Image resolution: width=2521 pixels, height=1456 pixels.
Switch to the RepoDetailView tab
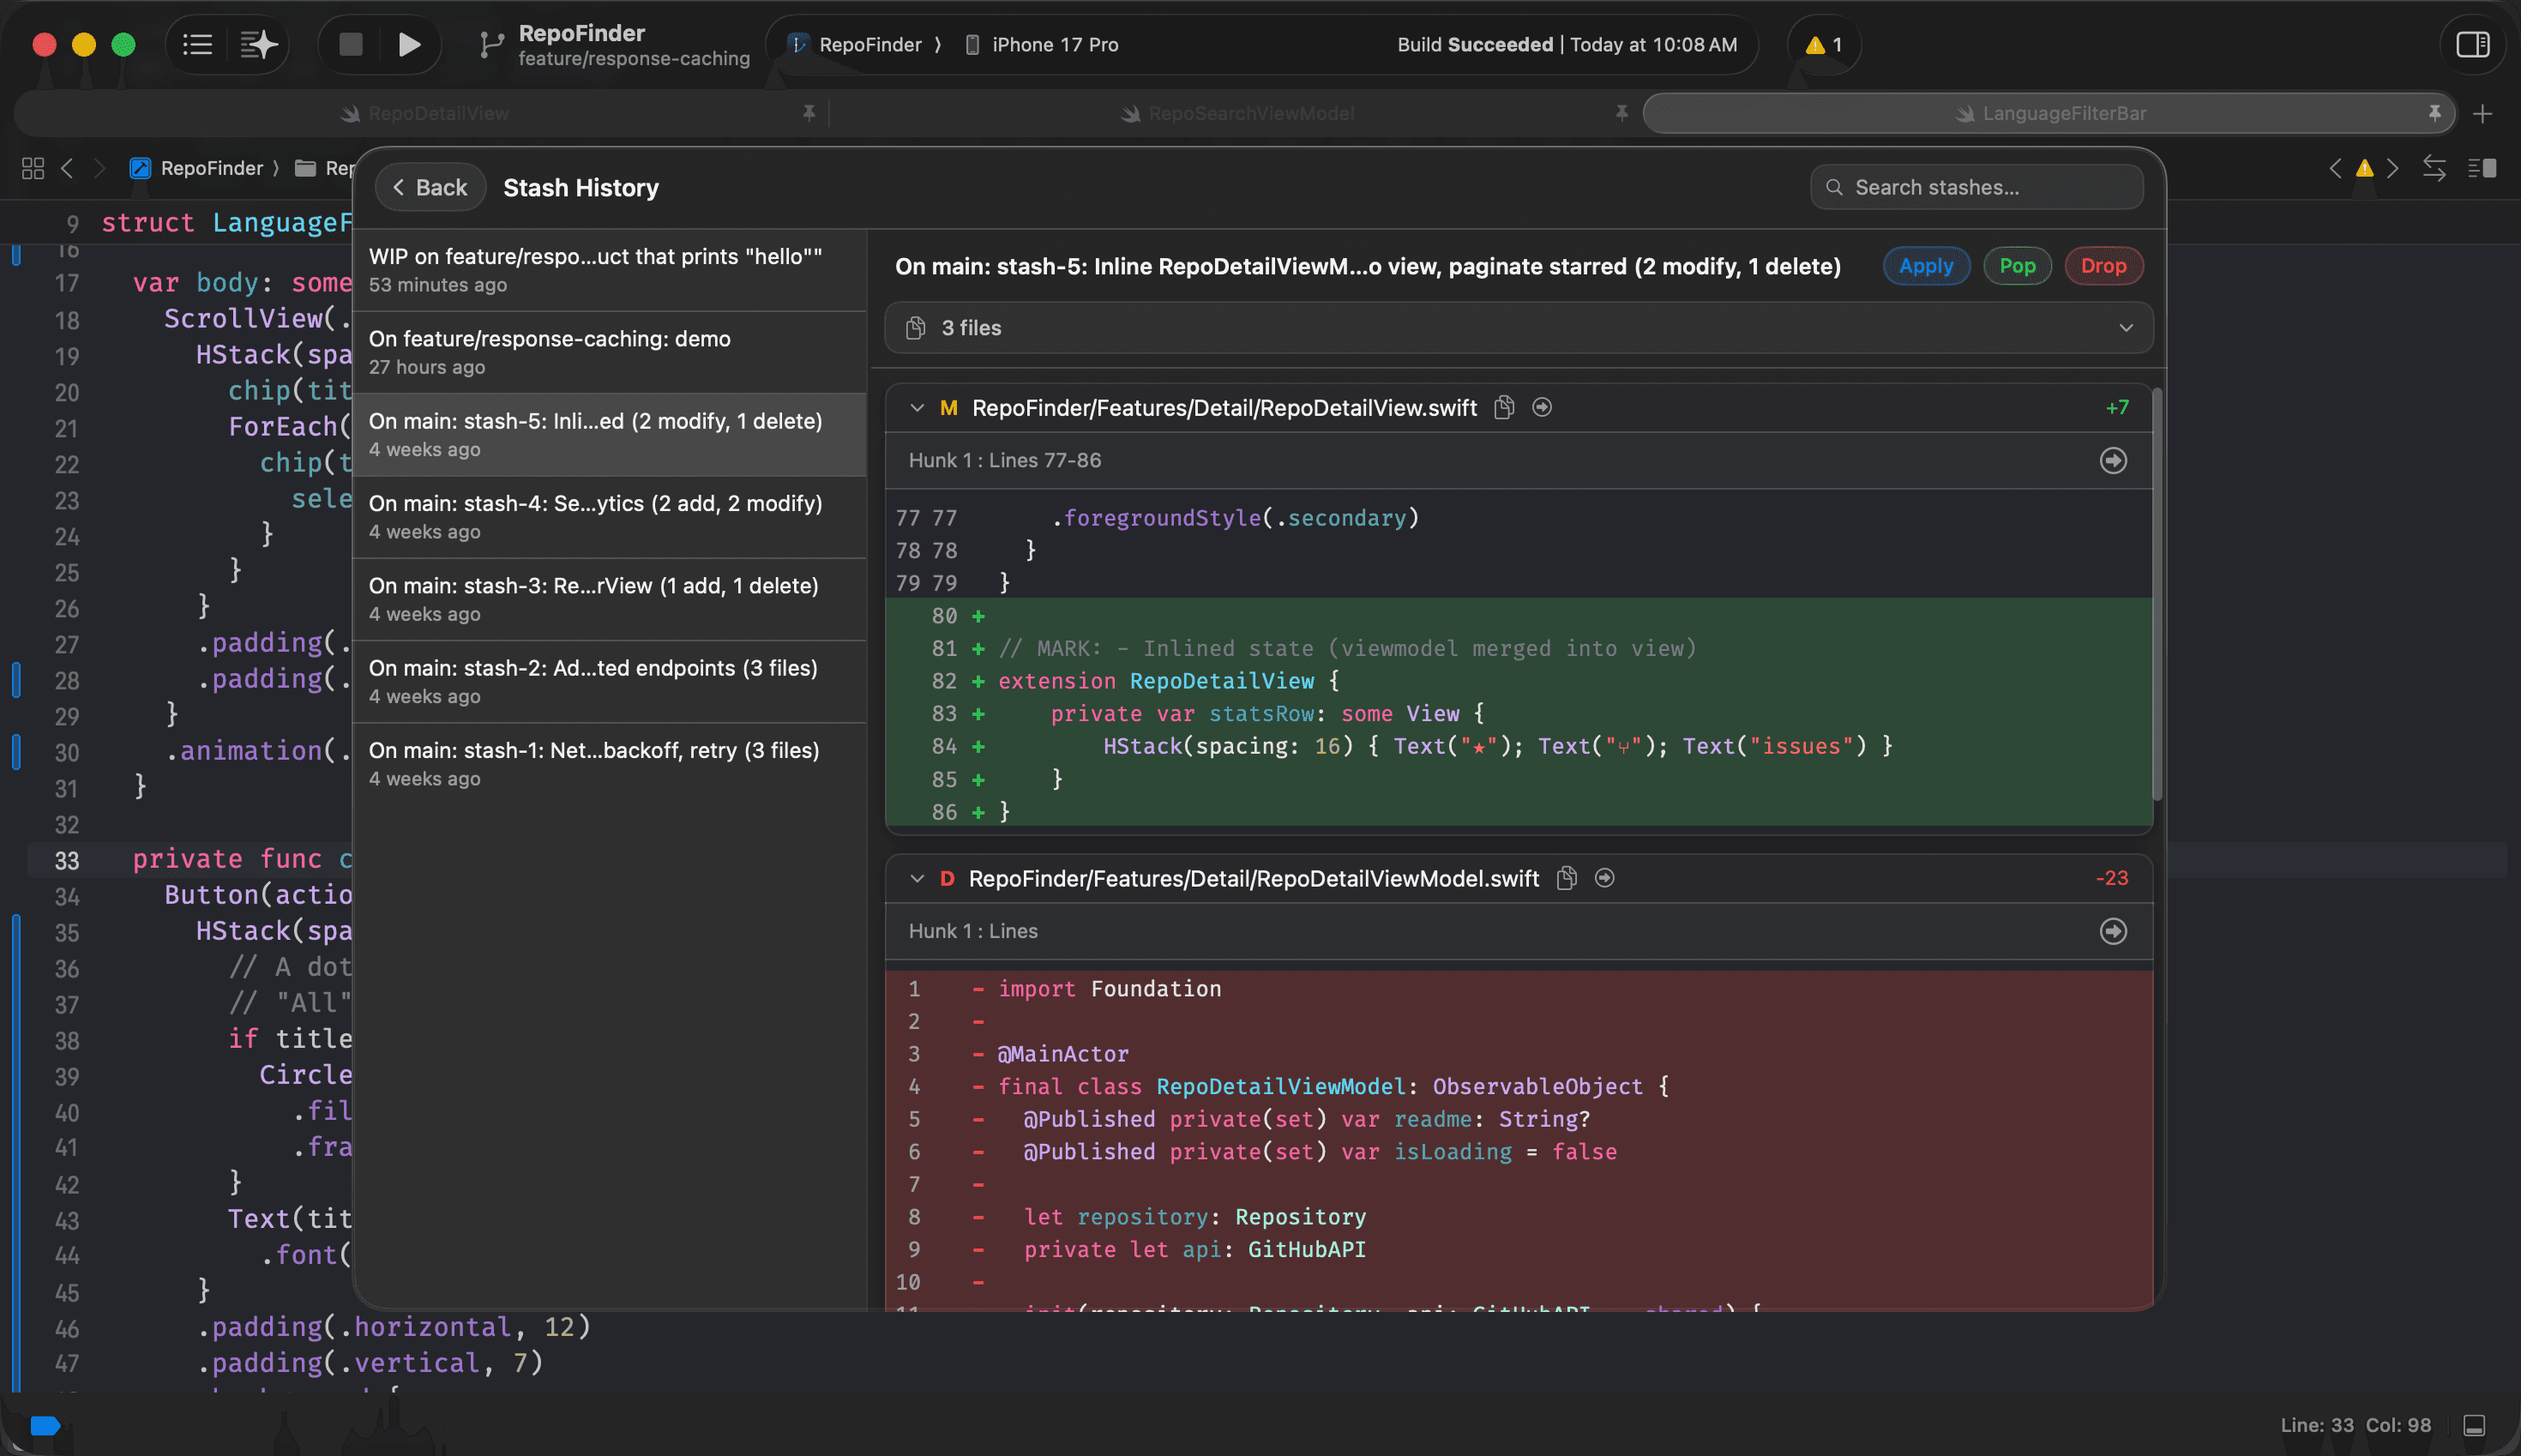[x=425, y=114]
